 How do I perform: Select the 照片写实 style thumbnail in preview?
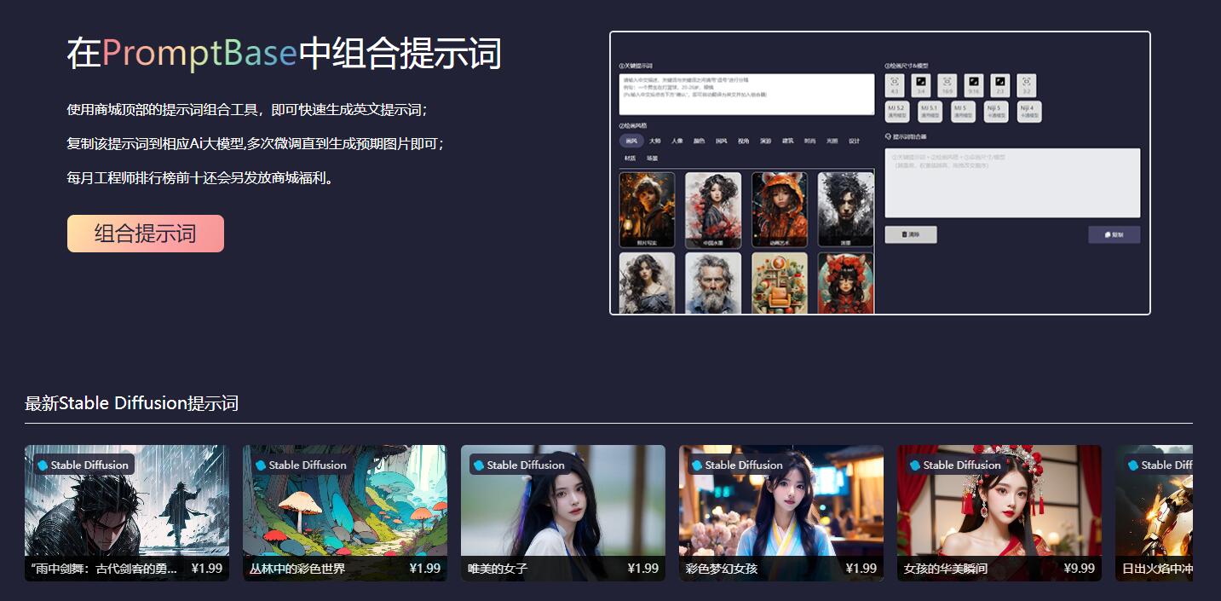tap(648, 210)
